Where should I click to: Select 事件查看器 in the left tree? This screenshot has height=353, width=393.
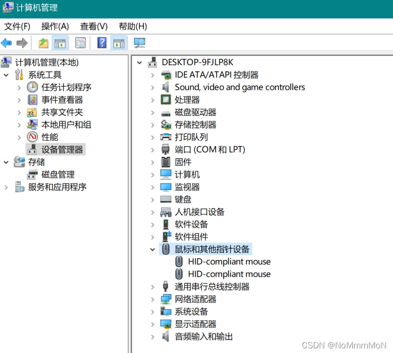(x=62, y=100)
